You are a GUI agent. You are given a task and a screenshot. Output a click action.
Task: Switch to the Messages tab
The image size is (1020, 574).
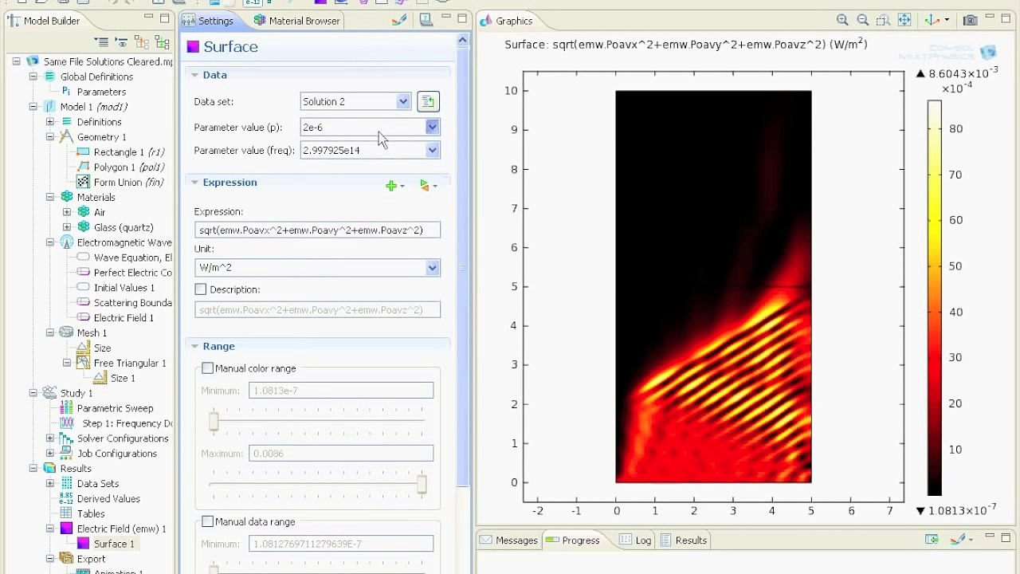[508, 540]
